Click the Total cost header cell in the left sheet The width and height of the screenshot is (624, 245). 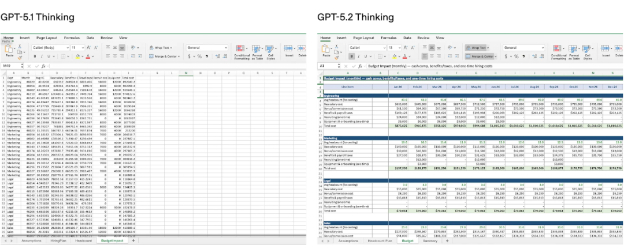pos(128,78)
